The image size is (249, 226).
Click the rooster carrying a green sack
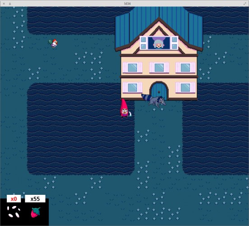(x=53, y=43)
